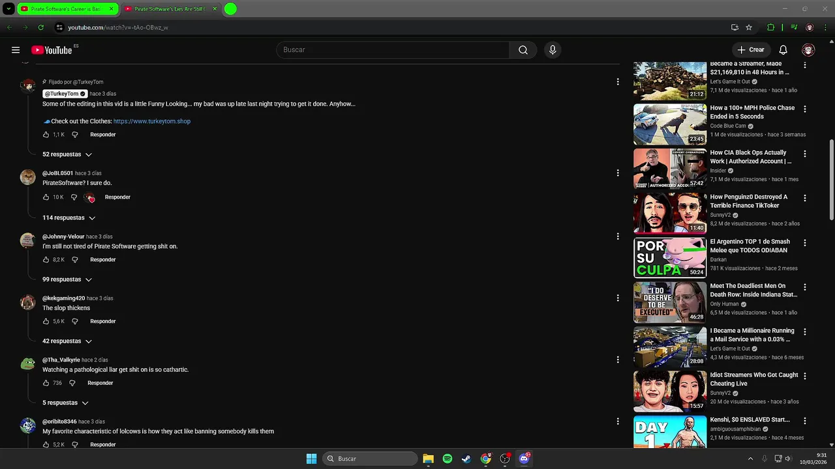Expand the 114 respuestas thread
835x469 pixels.
(x=69, y=218)
